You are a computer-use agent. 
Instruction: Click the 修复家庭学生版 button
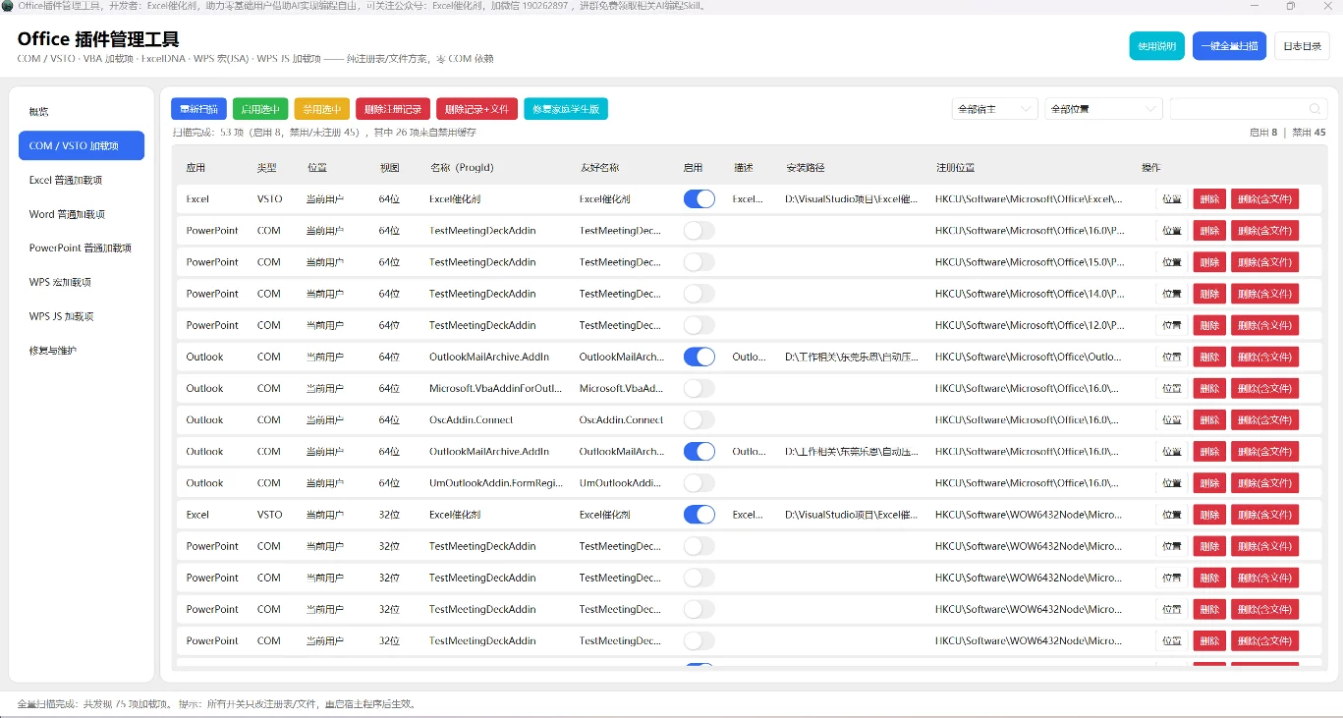(x=566, y=109)
